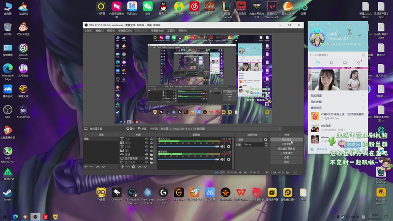
Task: Open the Steam desktop icon
Action: (x=7, y=194)
